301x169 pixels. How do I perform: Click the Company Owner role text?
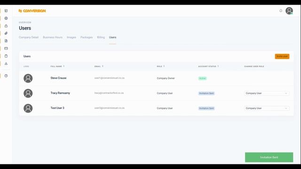166,78
